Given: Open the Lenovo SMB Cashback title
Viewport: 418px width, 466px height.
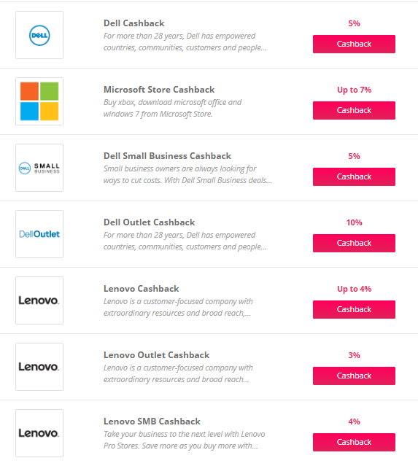Looking at the screenshot, I should [152, 421].
